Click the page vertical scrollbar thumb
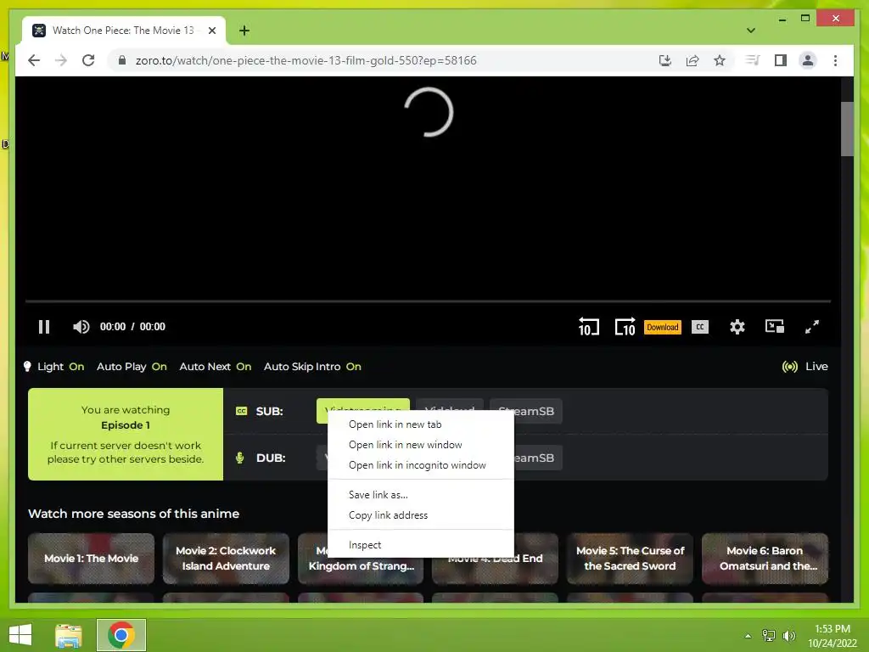Image resolution: width=869 pixels, height=652 pixels. pos(847,129)
